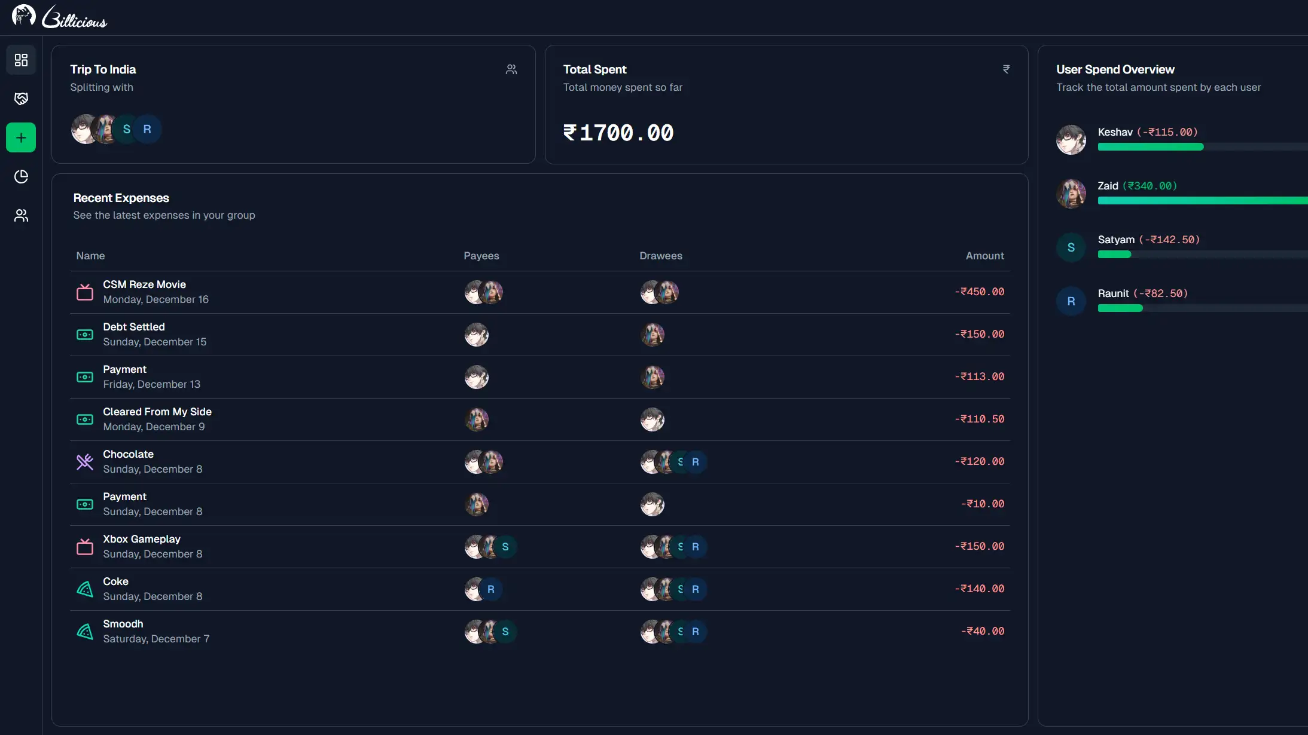Click the cash icon beside Debt Settled
This screenshot has width=1308, height=735.
pyautogui.click(x=85, y=334)
